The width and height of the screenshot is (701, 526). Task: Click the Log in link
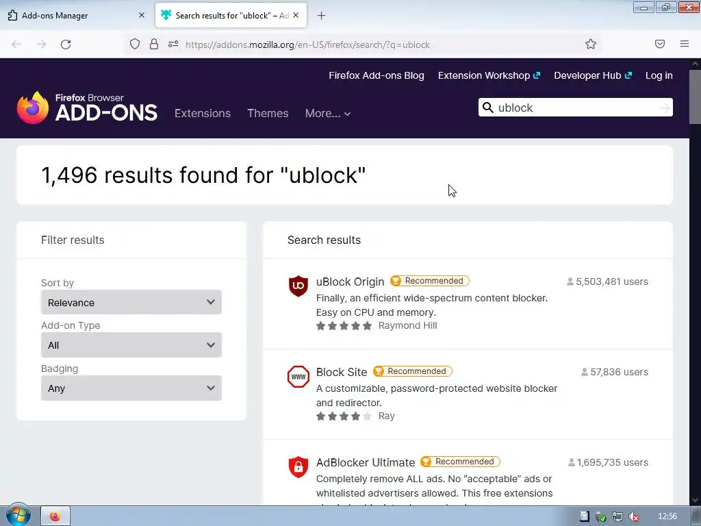(x=659, y=75)
